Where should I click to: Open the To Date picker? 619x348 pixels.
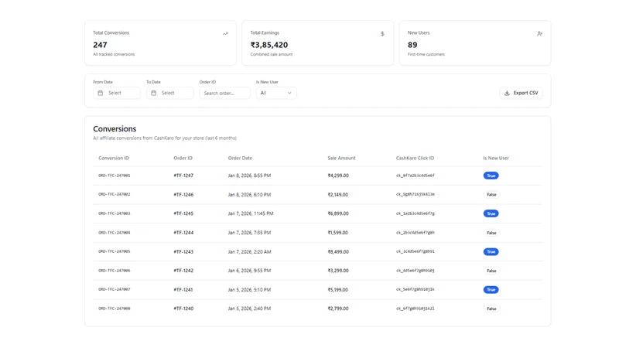coord(170,93)
